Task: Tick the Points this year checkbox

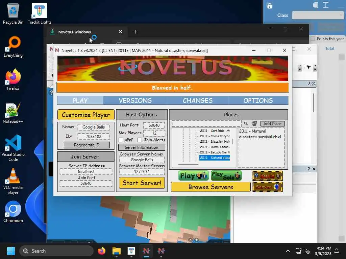Action: [x=313, y=38]
